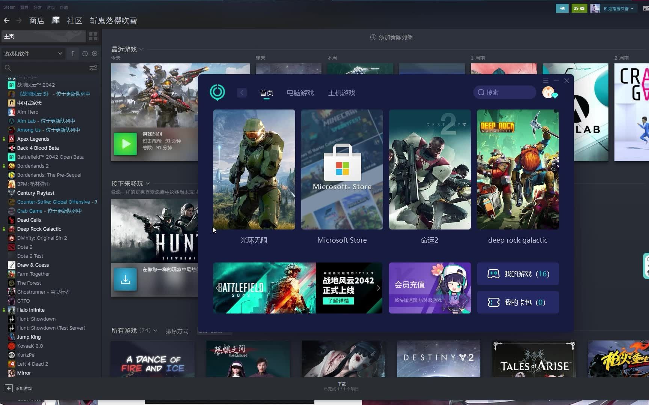The height and width of the screenshot is (405, 649).
Task: Click the ready-to-play filter icon
Action: (x=95, y=54)
